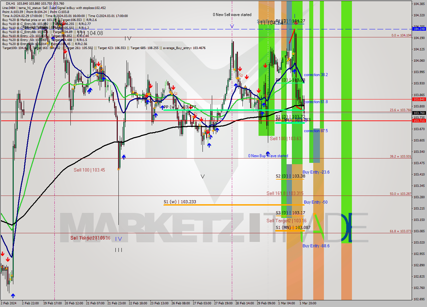Click the "27 Feb 19:00" time axis label
The image size is (427, 307).
(x=223, y=303)
